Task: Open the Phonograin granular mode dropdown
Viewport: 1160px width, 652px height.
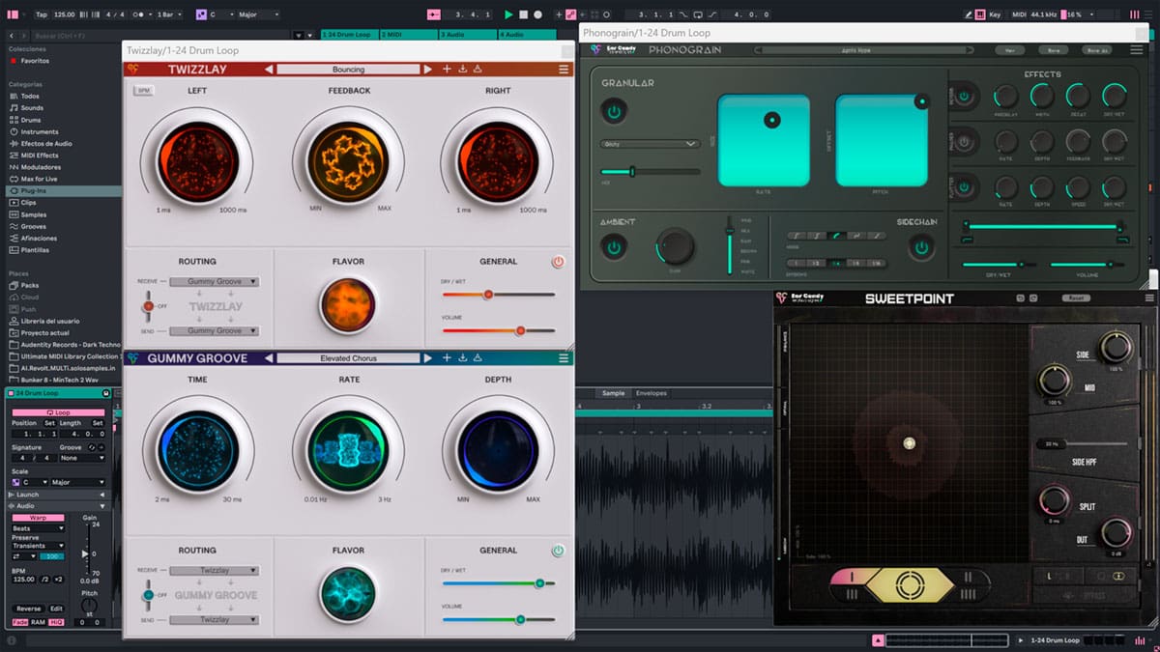Action: pos(650,144)
